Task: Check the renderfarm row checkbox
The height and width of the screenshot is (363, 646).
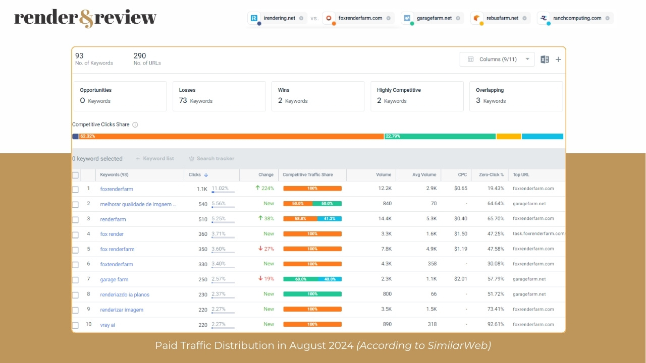Action: click(x=75, y=219)
